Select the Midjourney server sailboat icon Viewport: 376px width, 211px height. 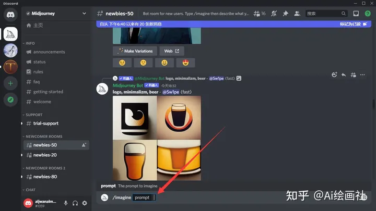point(10,34)
